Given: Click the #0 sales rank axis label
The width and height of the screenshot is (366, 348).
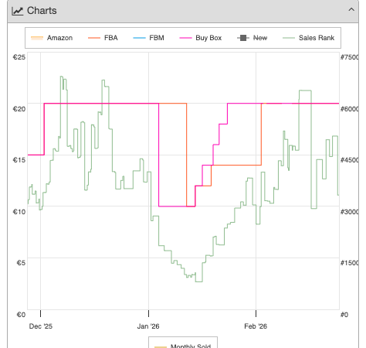Looking at the screenshot, I should (344, 315).
